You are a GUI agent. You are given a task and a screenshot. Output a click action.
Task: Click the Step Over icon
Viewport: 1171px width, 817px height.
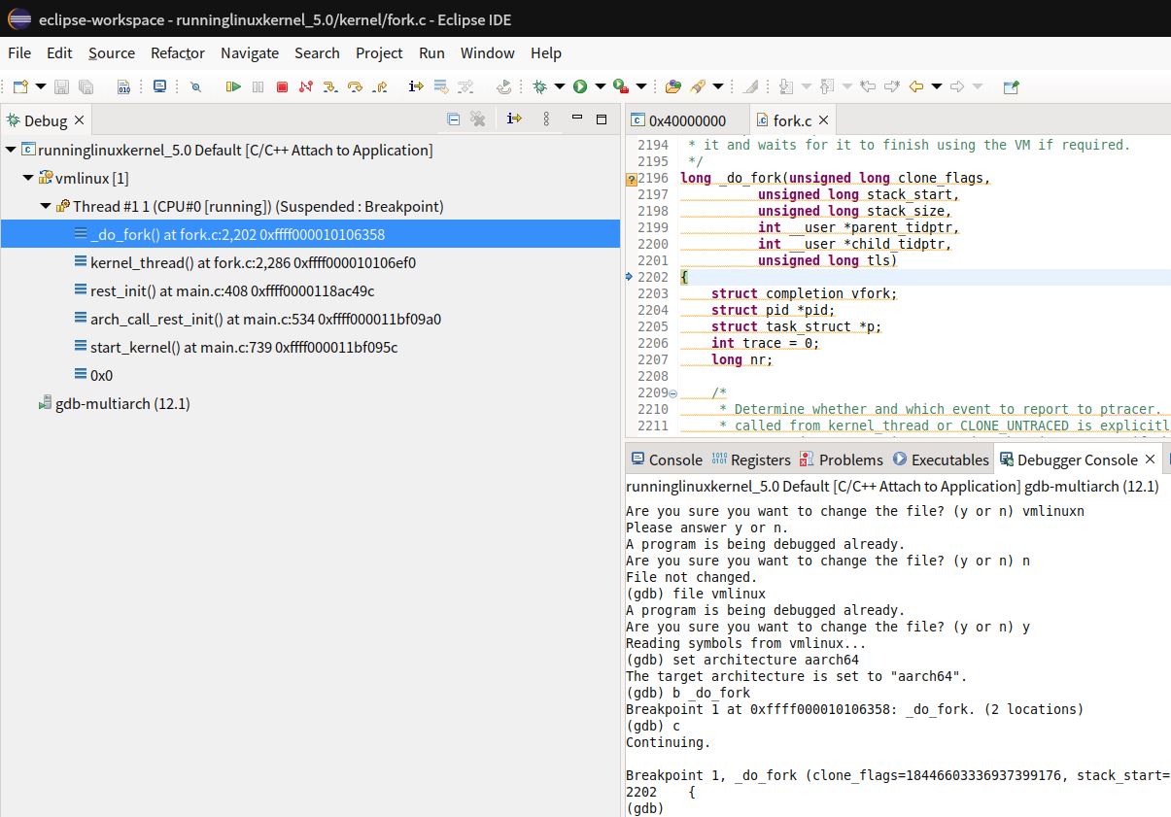point(355,86)
